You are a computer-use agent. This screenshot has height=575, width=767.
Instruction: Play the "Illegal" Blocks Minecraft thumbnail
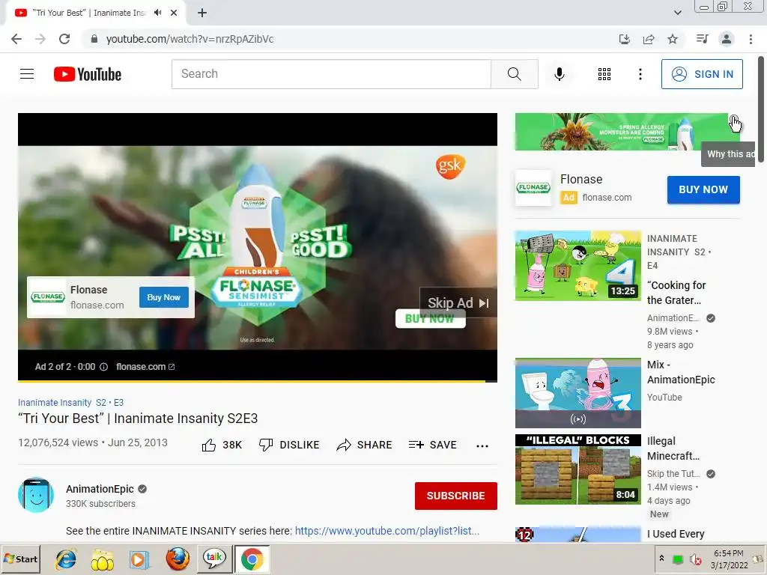(577, 469)
